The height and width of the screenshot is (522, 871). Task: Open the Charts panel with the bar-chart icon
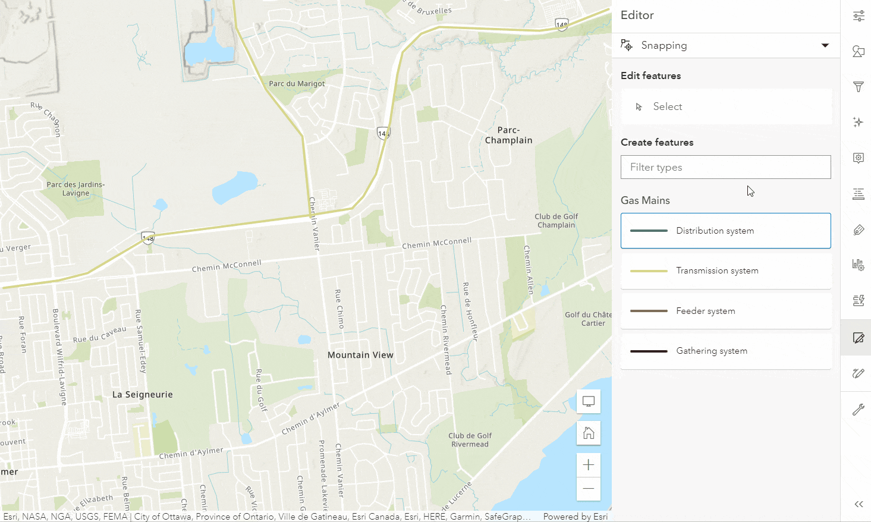(x=858, y=265)
